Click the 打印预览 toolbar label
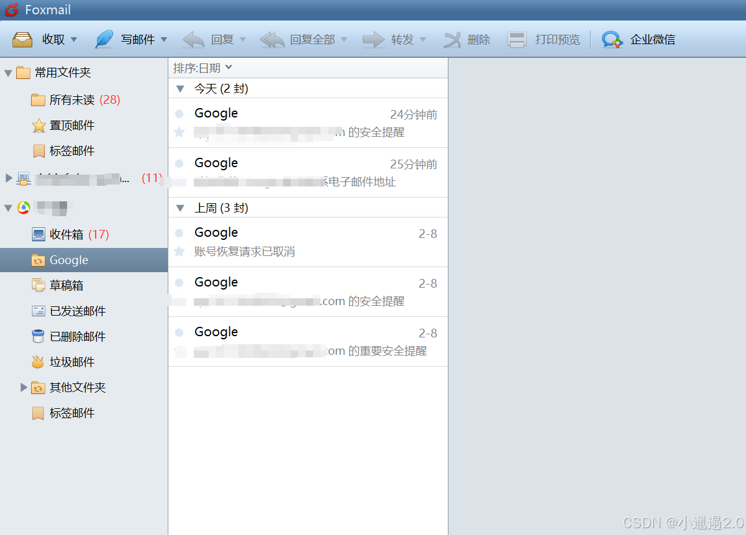 558,40
